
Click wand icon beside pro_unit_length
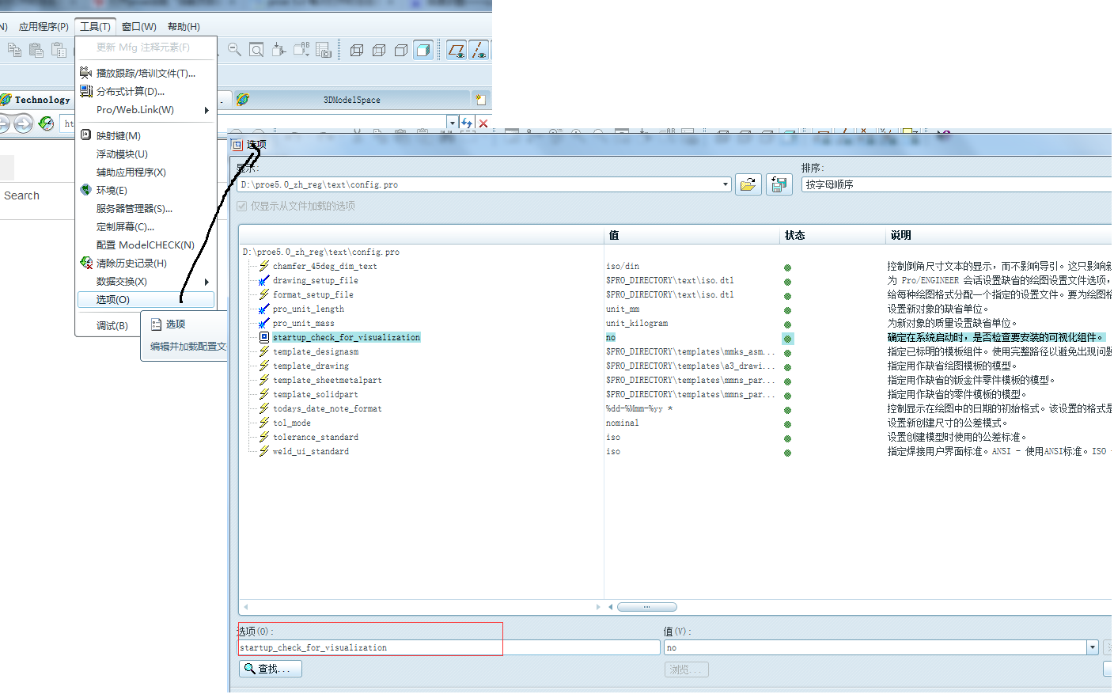264,309
